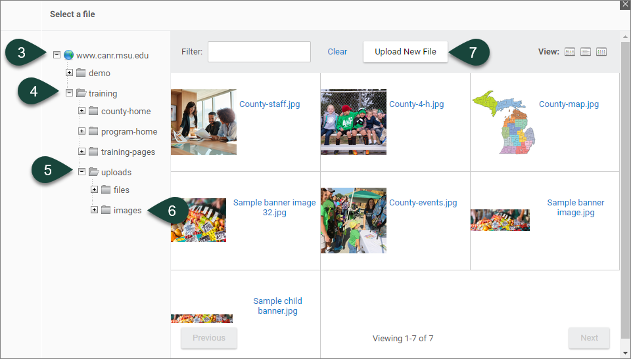The height and width of the screenshot is (359, 631).
Task: Click the globe icon for www.canr.msu.edu
Action: (68, 55)
